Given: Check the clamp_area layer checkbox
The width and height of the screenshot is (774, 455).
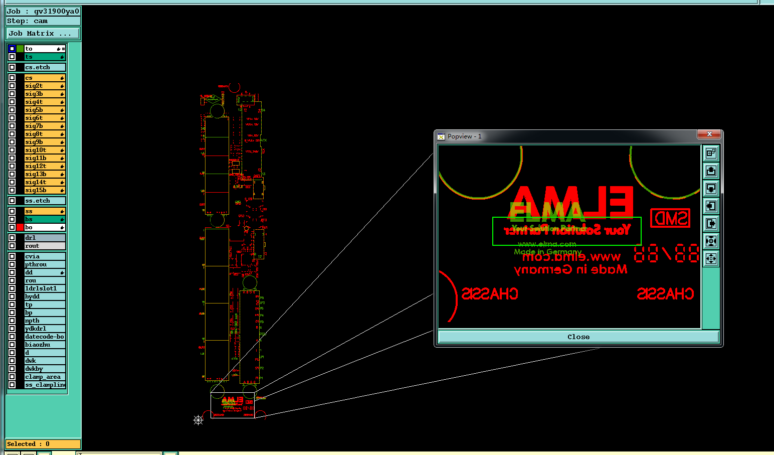Looking at the screenshot, I should pos(12,377).
